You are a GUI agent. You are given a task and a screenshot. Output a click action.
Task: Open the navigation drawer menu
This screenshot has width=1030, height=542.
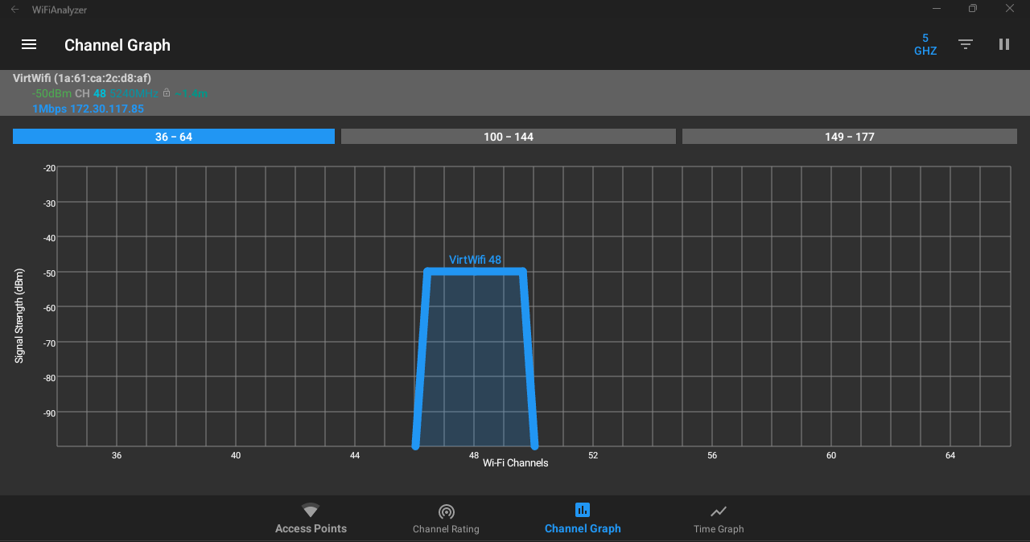29,44
